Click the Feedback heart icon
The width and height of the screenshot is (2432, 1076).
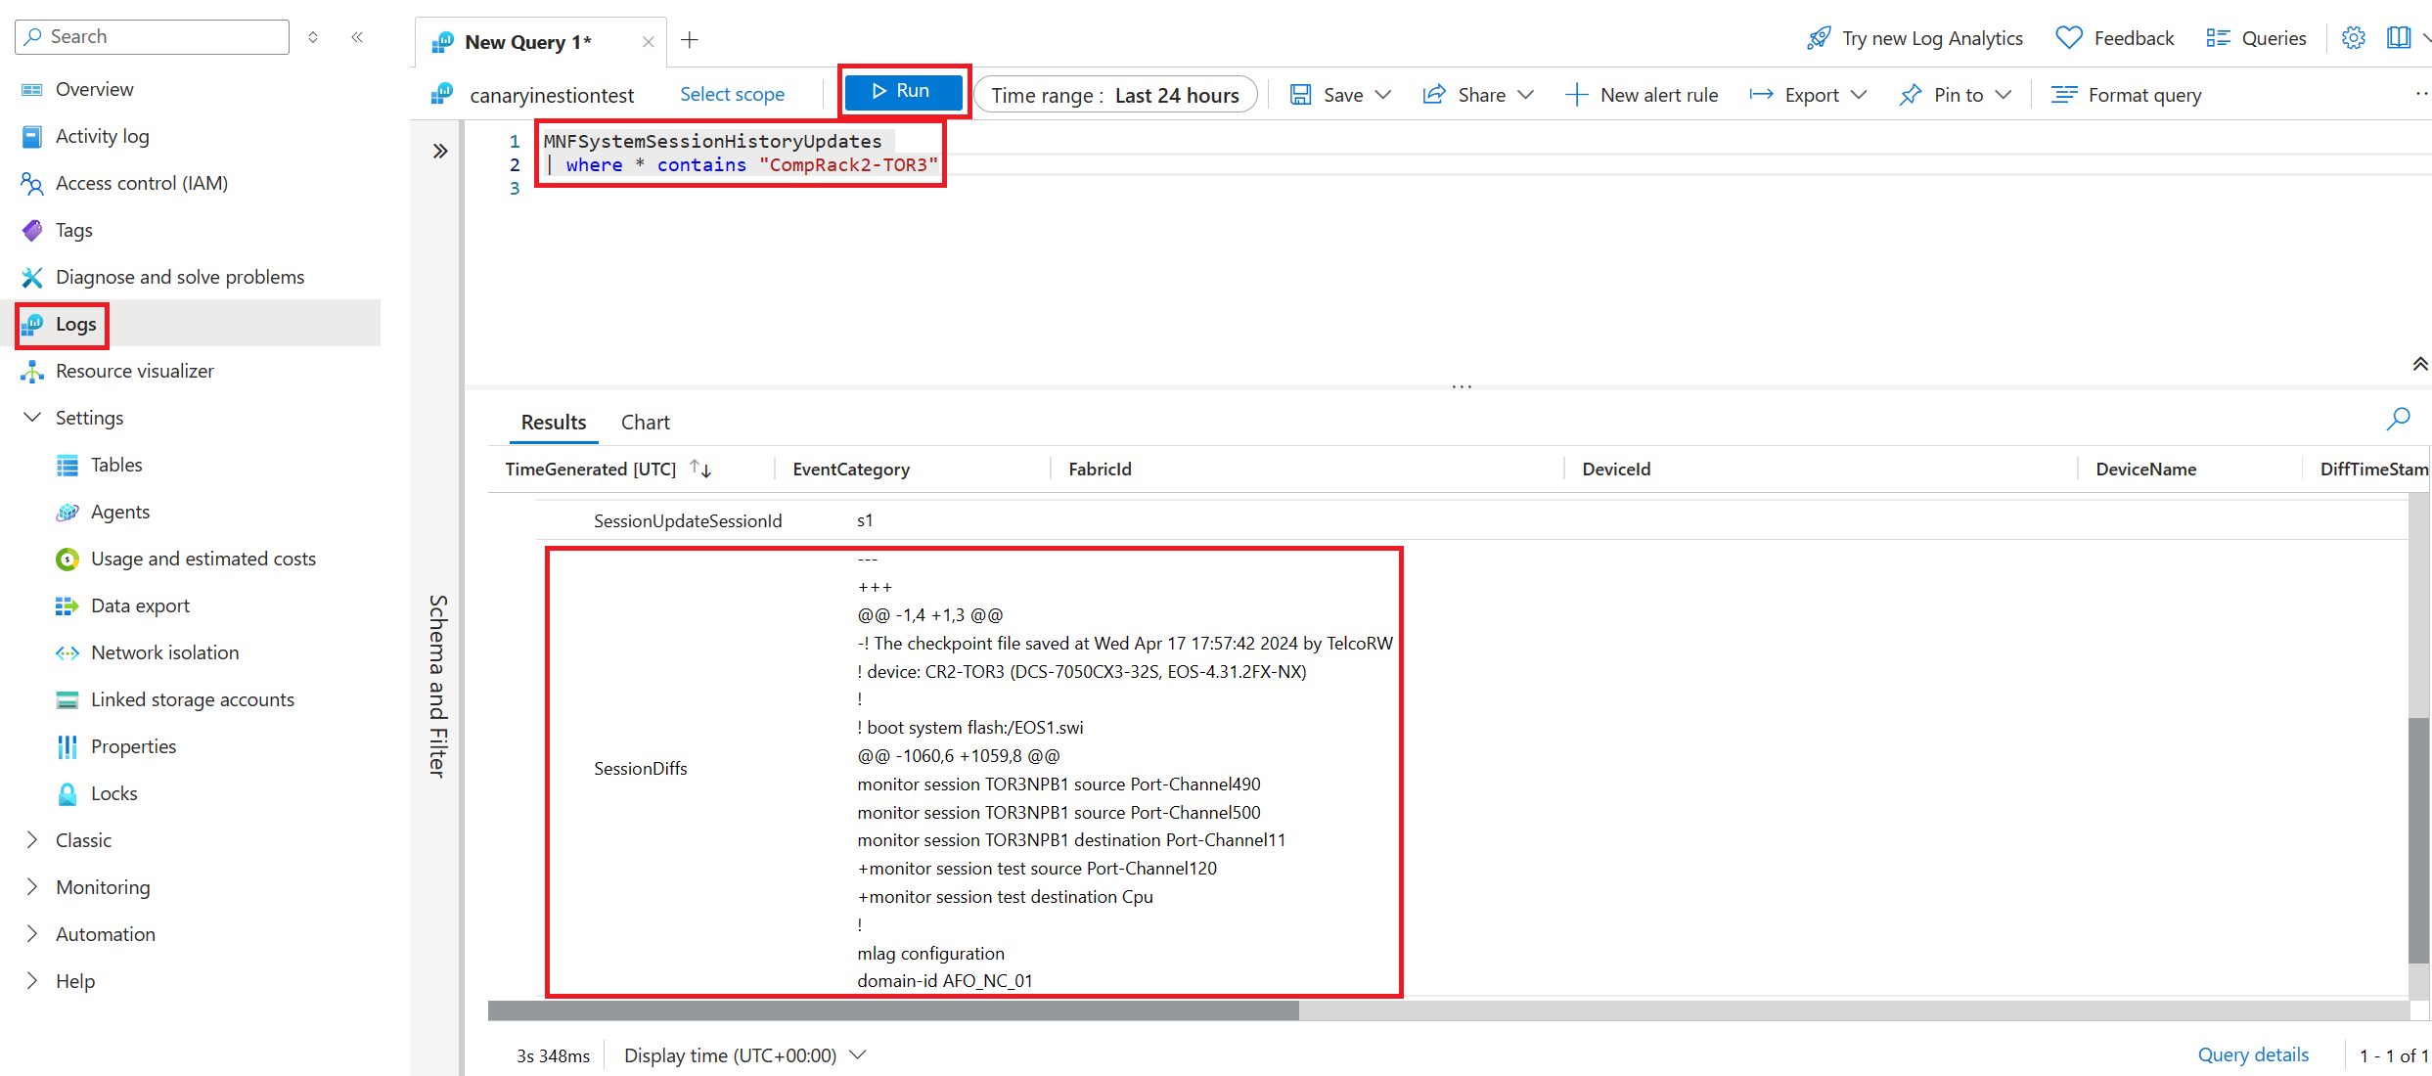2069,38
